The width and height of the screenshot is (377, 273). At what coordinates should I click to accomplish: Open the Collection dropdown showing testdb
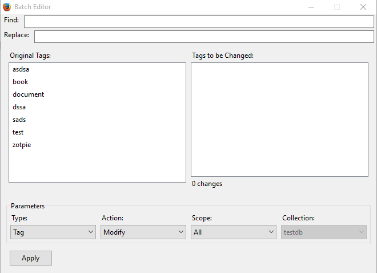[324, 232]
